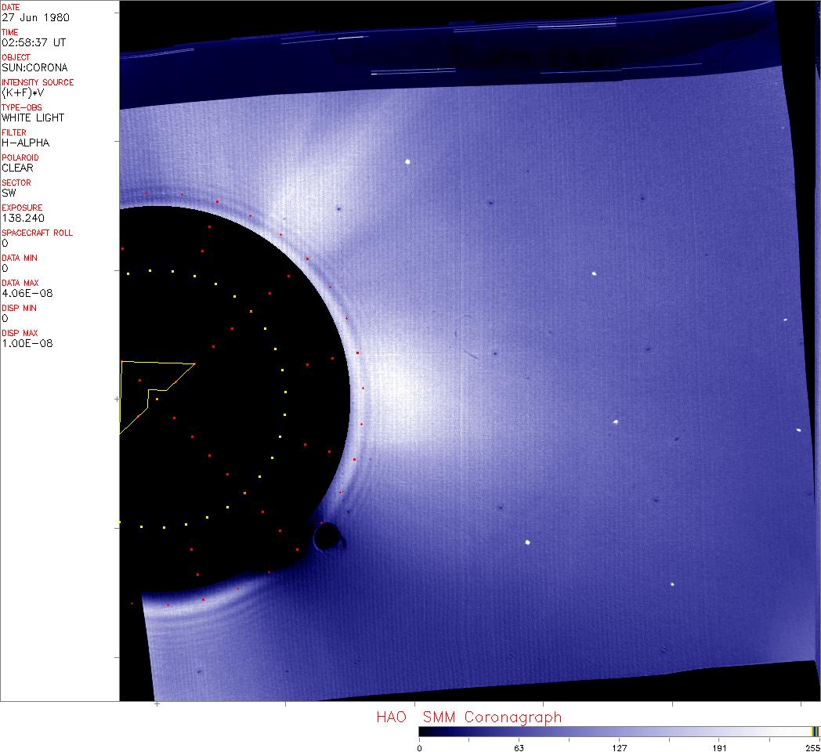
Task: Select the H-ALPHA filter value
Action: pos(26,143)
